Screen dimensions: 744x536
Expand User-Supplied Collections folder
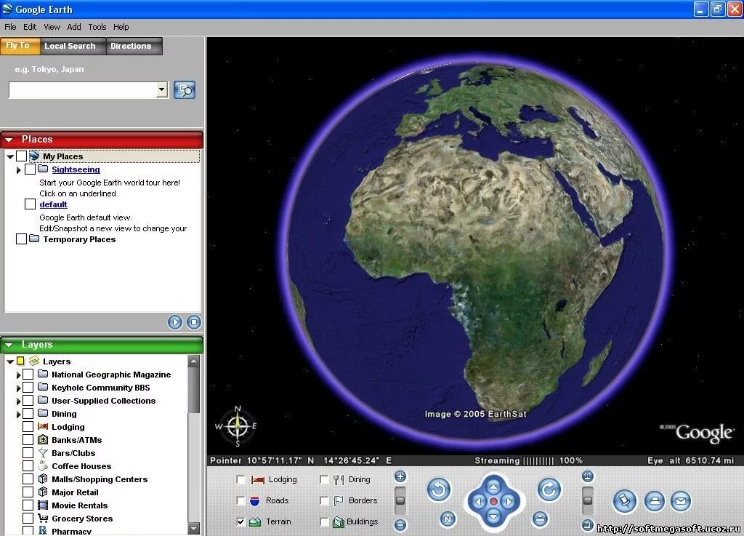[18, 401]
